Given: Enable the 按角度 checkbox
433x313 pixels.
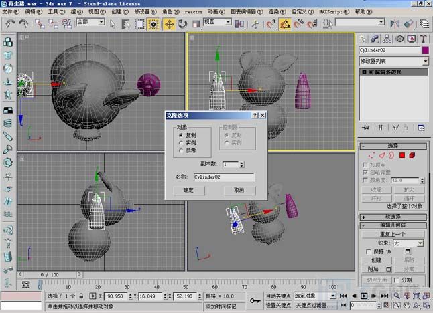Looking at the screenshot, I should click(365, 180).
